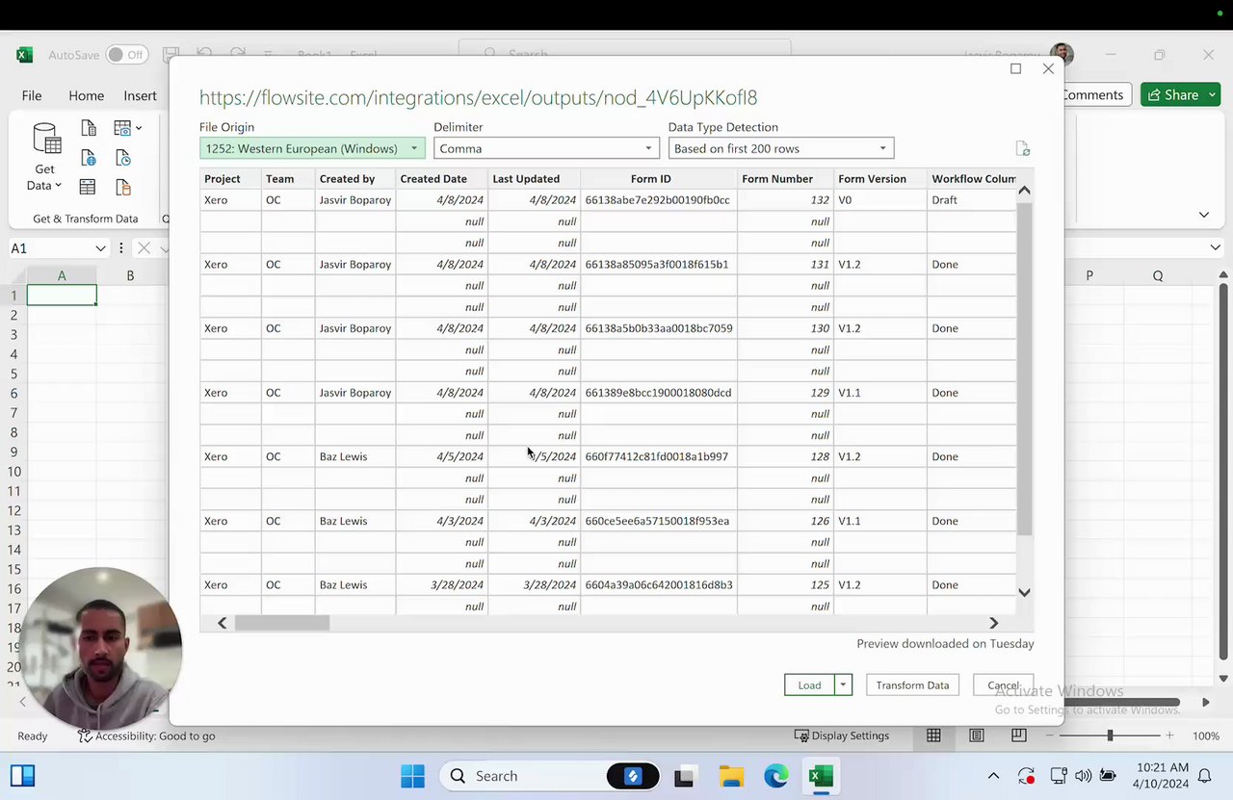The height and width of the screenshot is (800, 1233).
Task: Check accessibility status in the status bar
Action: (x=147, y=735)
